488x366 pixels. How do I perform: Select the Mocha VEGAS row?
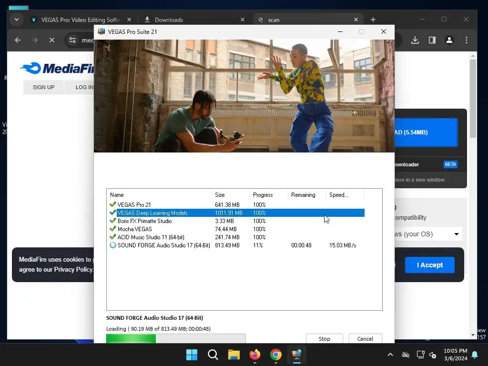pos(237,229)
